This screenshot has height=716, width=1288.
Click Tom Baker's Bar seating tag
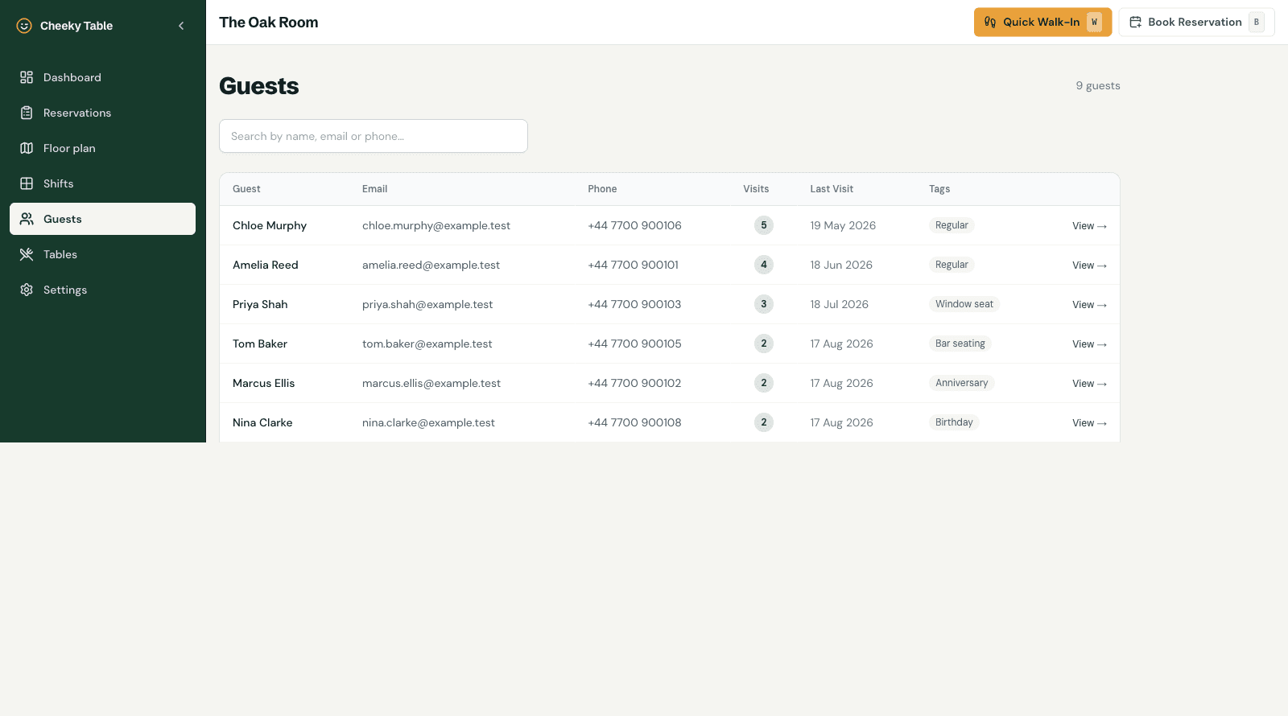pos(960,344)
